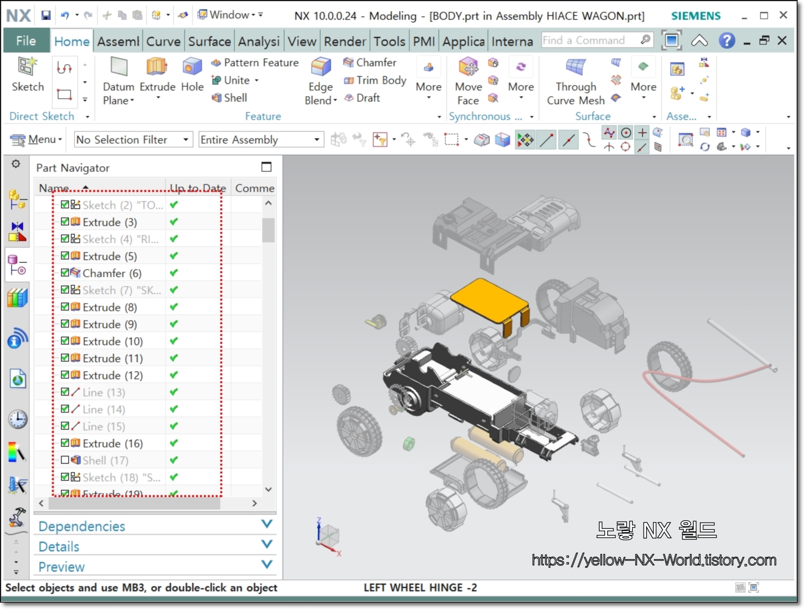
Task: Click the Shell feature command
Action: tap(229, 97)
